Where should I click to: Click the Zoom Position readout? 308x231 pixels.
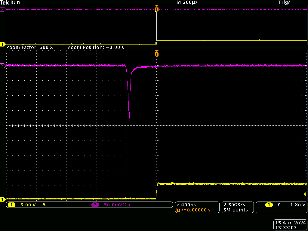pyautogui.click(x=96, y=48)
